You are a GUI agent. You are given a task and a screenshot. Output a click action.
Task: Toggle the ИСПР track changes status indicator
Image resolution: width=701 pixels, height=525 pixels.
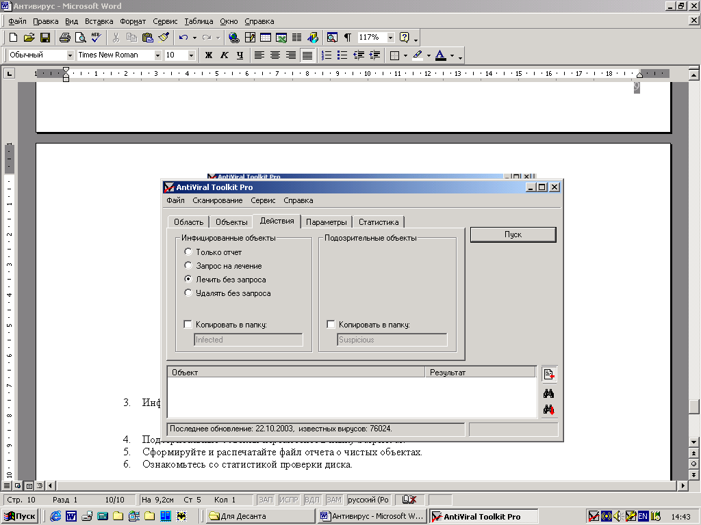pyautogui.click(x=289, y=500)
